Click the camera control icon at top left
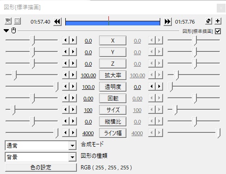The height and width of the screenshot is (174, 226). [x=8, y=21]
